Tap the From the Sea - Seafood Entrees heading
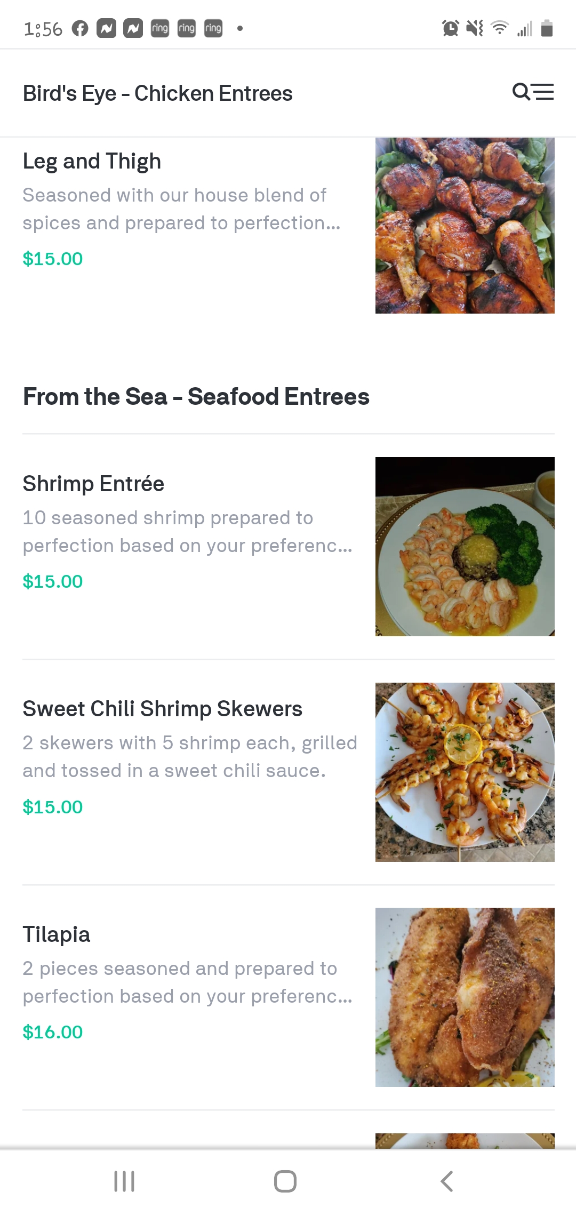Image resolution: width=576 pixels, height=1216 pixels. coord(196,397)
